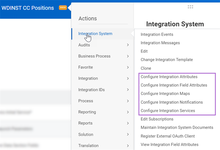The width and height of the screenshot is (220, 150).
Task: Open Configure Integration Field Attributes
Action: (174, 85)
